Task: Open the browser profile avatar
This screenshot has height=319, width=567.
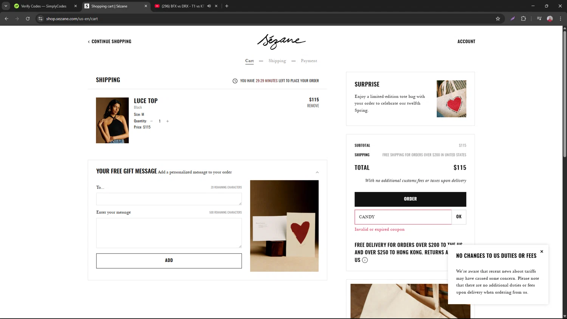Action: (x=550, y=19)
